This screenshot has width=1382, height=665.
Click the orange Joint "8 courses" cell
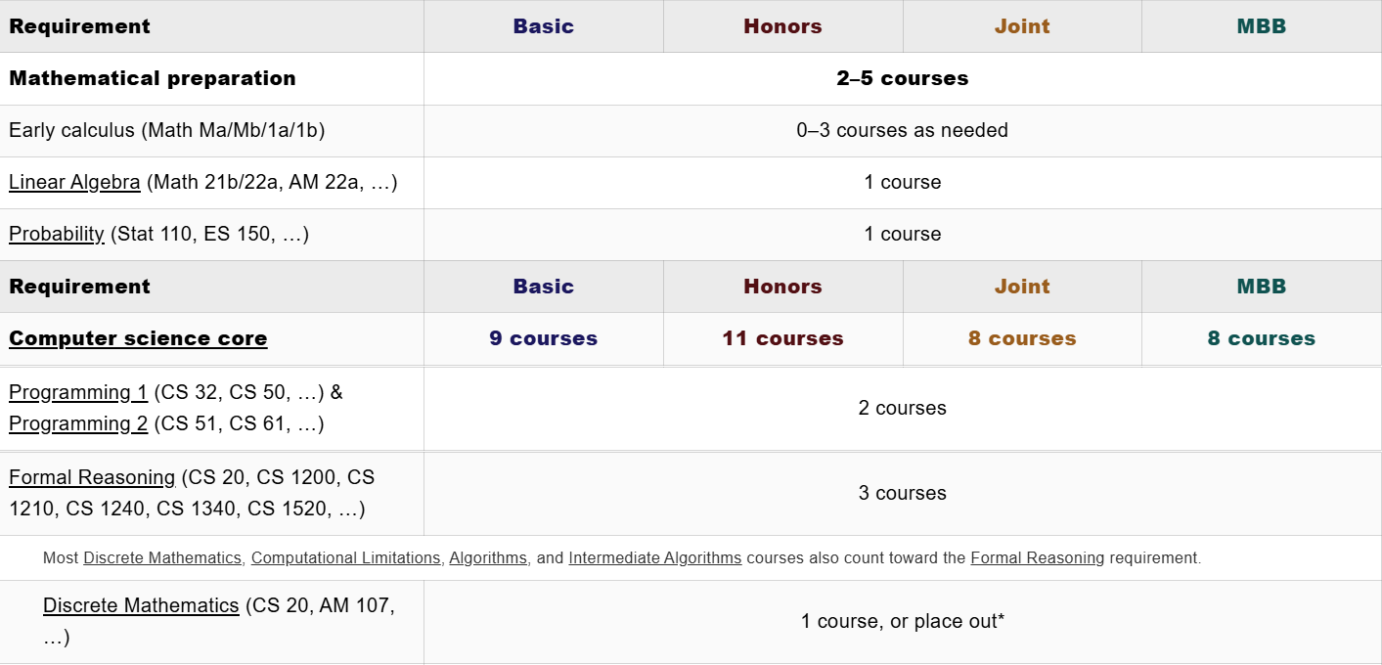tap(1022, 339)
